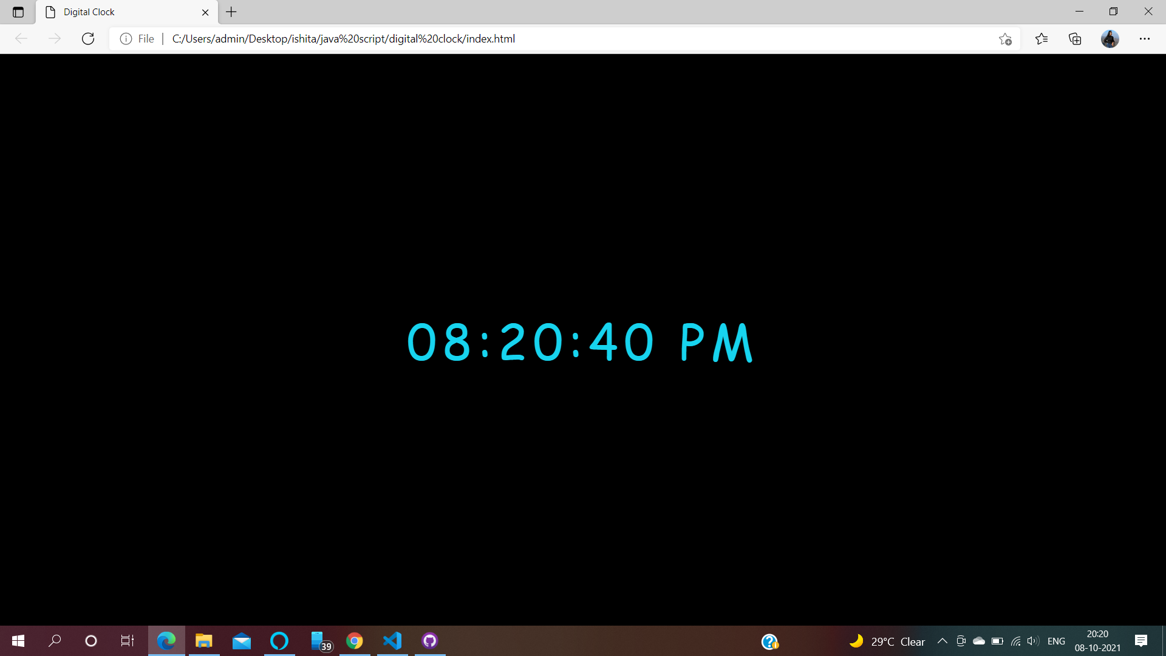Open Wi-Fi network status in tray
Image resolution: width=1166 pixels, height=656 pixels.
pyautogui.click(x=1015, y=641)
